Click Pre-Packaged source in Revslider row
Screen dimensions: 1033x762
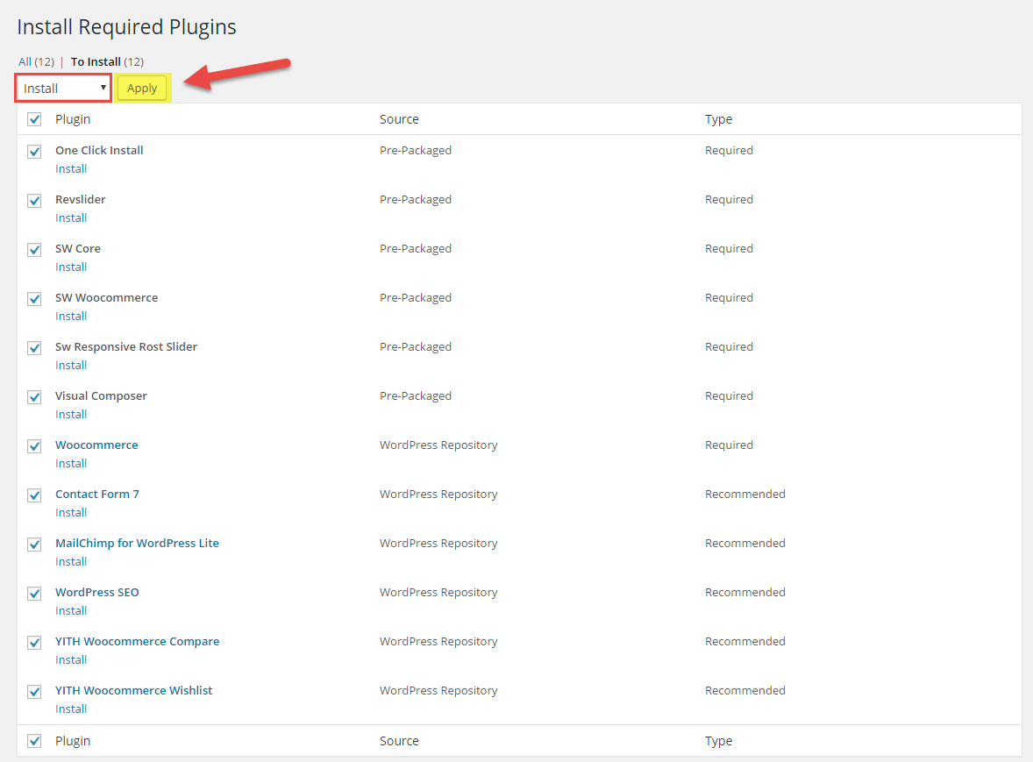point(416,200)
